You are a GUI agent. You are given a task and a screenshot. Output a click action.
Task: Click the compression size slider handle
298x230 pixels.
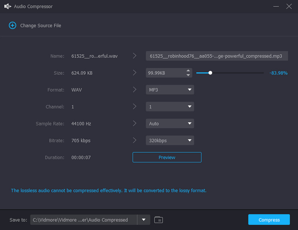[x=211, y=73]
